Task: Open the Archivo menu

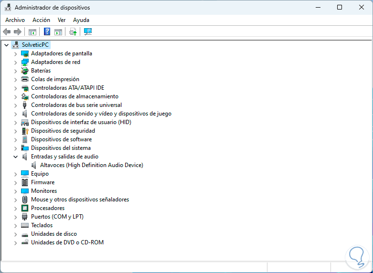Action: pos(15,20)
